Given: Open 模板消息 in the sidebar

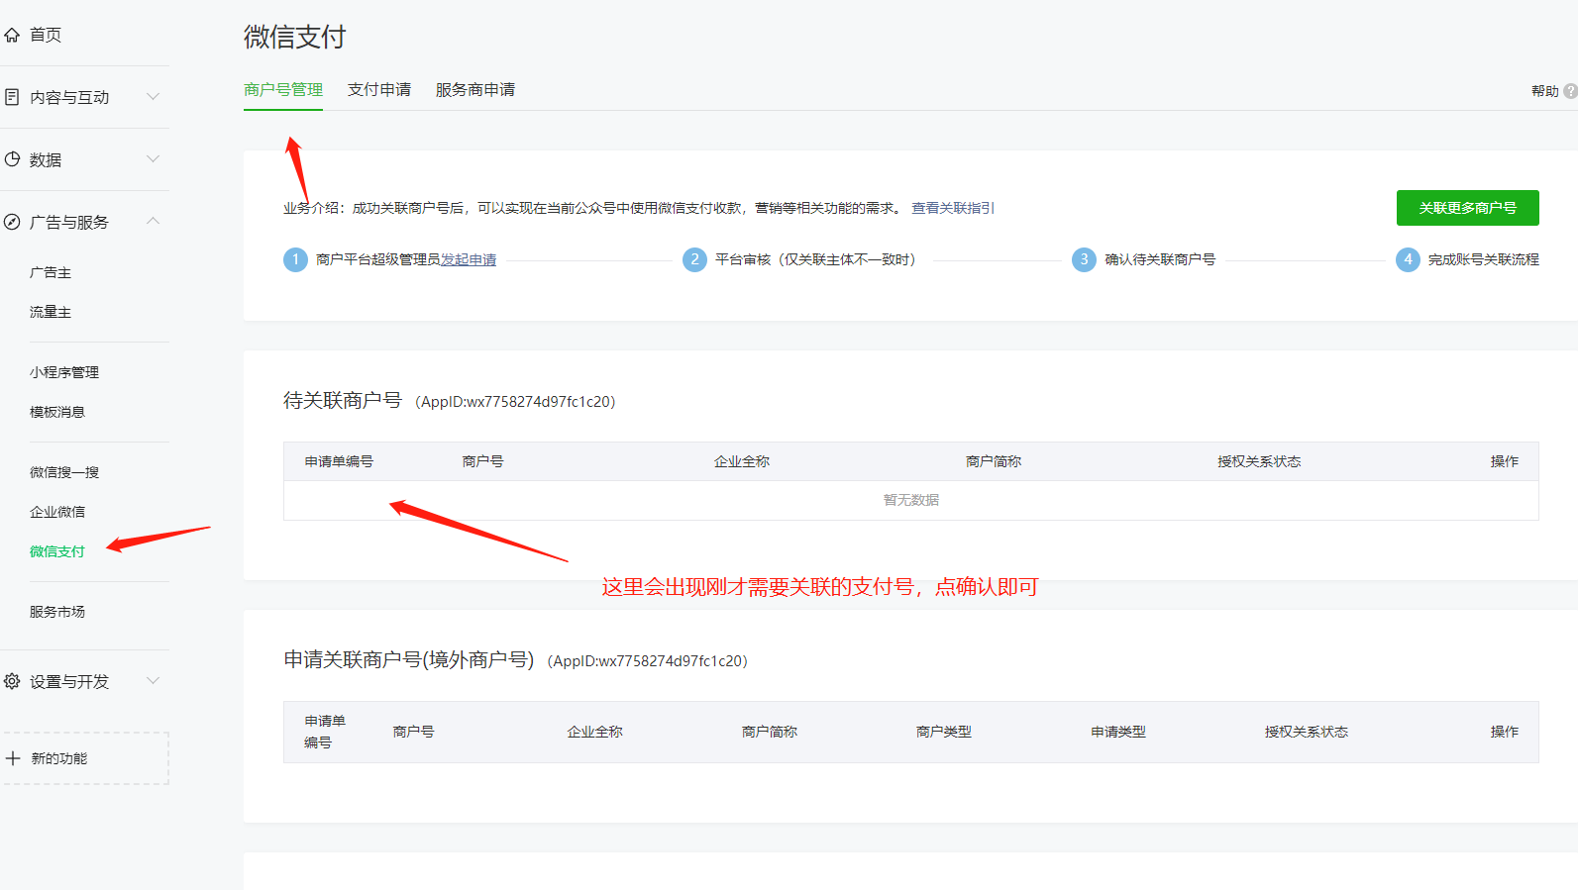Looking at the screenshot, I should click(57, 412).
